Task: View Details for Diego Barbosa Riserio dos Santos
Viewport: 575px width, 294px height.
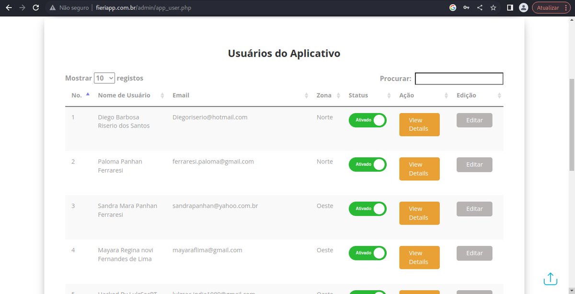Action: coord(419,125)
